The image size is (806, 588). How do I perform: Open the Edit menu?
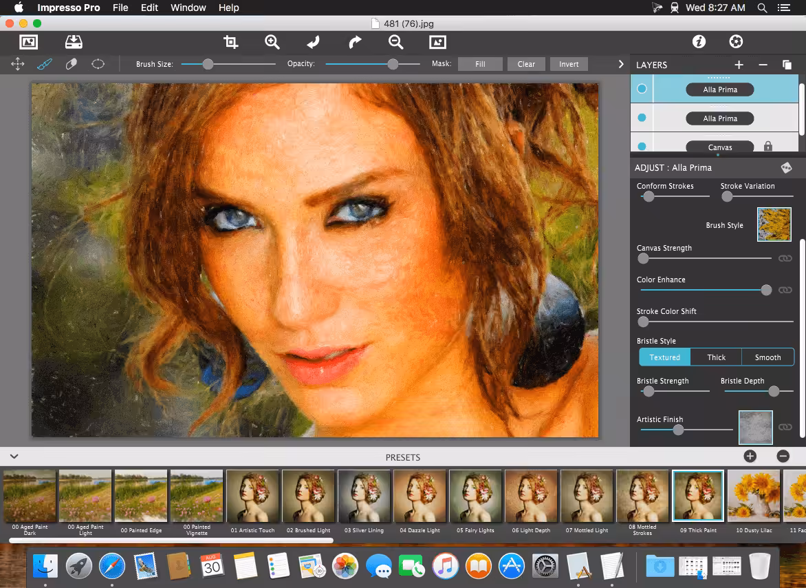[150, 8]
